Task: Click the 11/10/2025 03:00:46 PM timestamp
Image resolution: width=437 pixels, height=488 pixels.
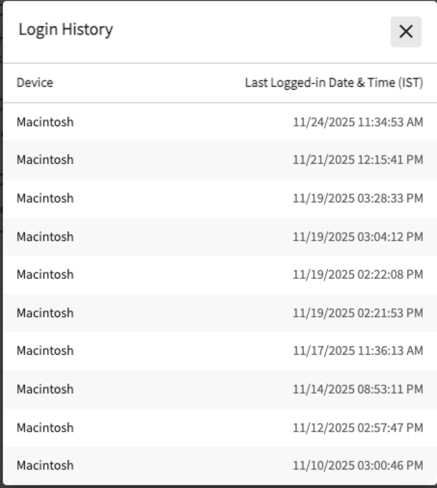Action: coord(357,465)
